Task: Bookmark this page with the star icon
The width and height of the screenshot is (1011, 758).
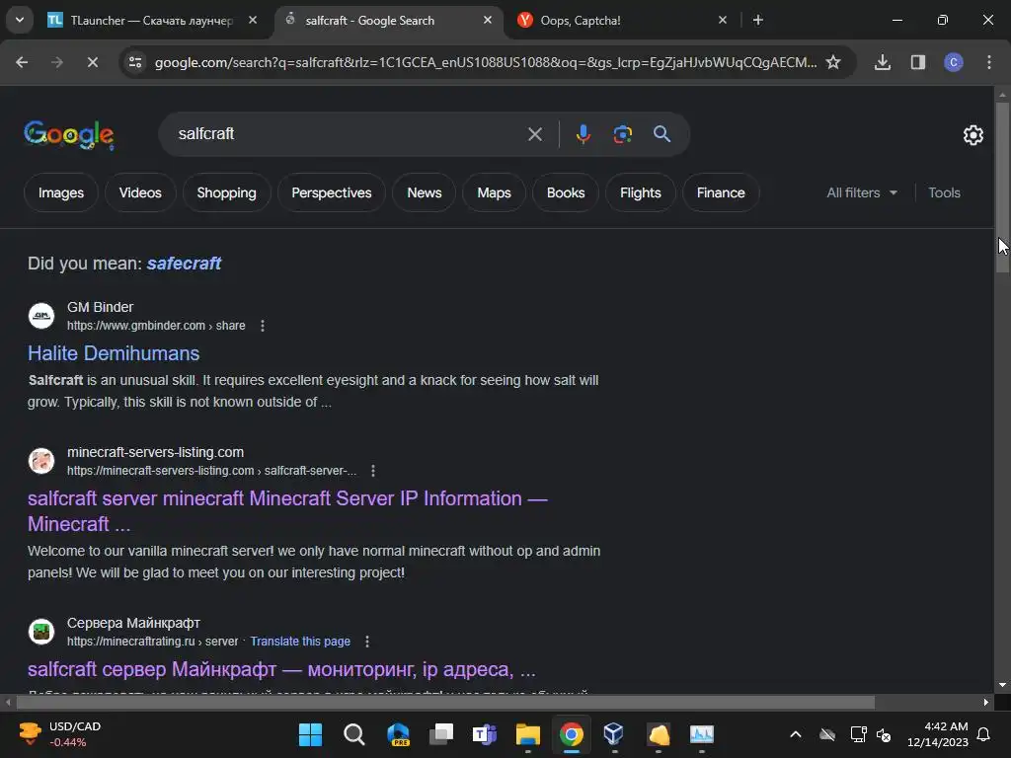Action: pyautogui.click(x=833, y=62)
